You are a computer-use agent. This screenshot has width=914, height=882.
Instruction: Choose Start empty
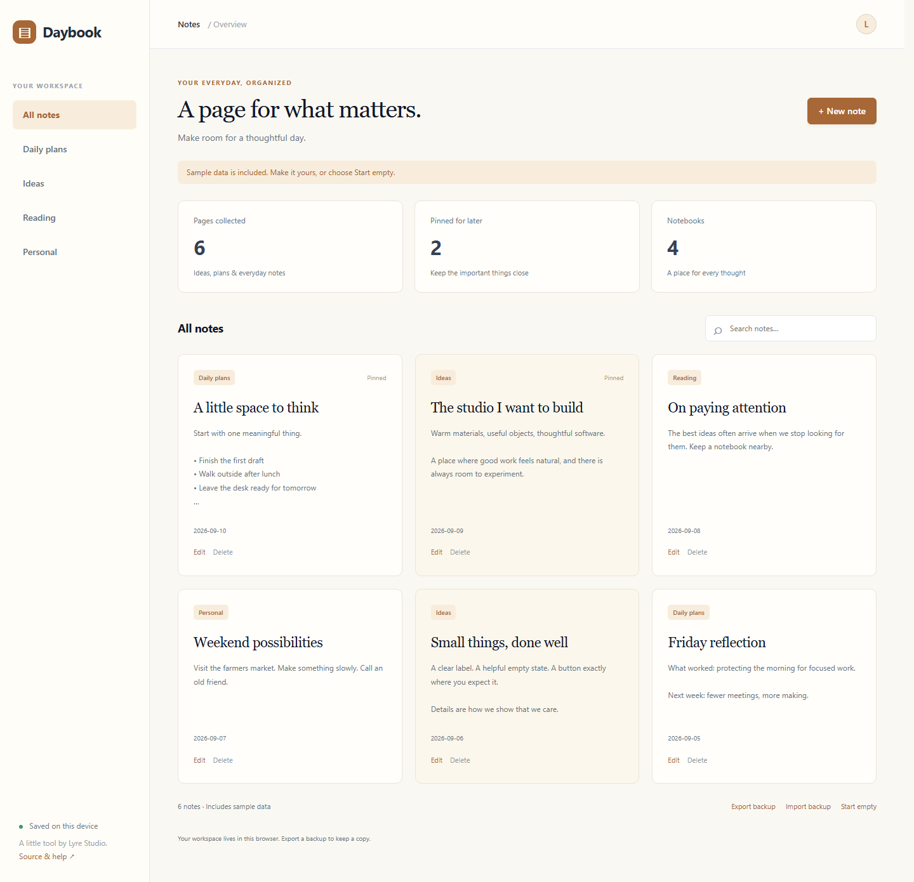point(859,807)
